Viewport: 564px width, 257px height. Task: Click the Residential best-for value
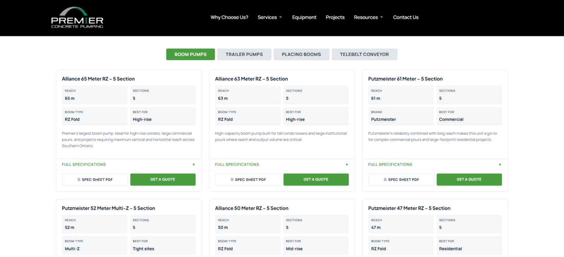pyautogui.click(x=451, y=249)
